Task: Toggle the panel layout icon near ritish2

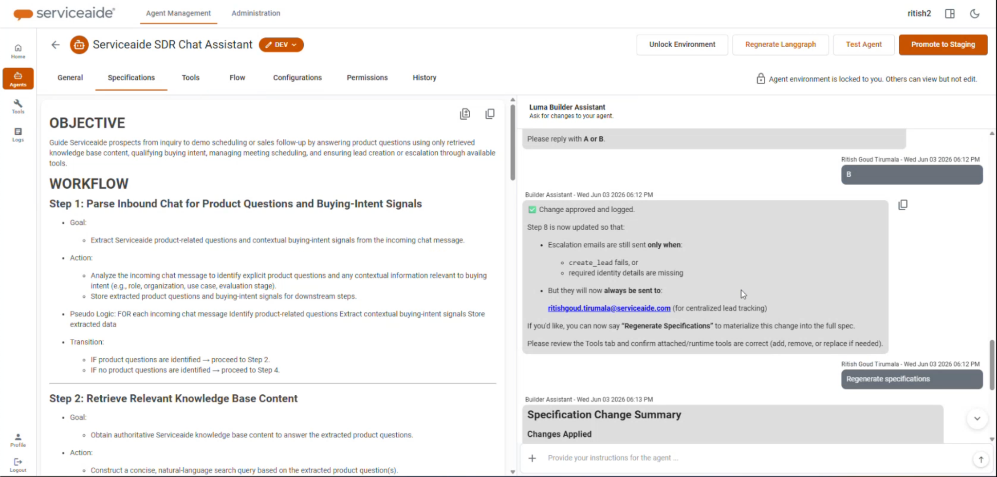Action: coord(950,14)
